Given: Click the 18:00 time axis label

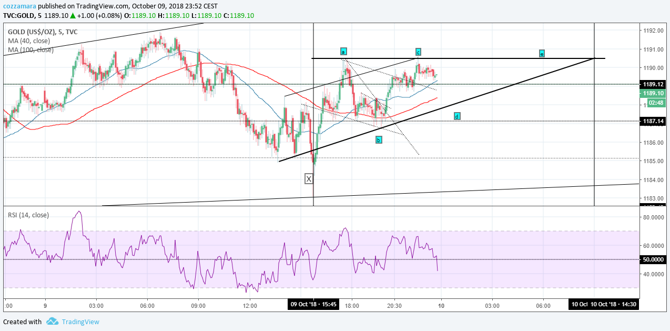Looking at the screenshot, I should coord(352,305).
